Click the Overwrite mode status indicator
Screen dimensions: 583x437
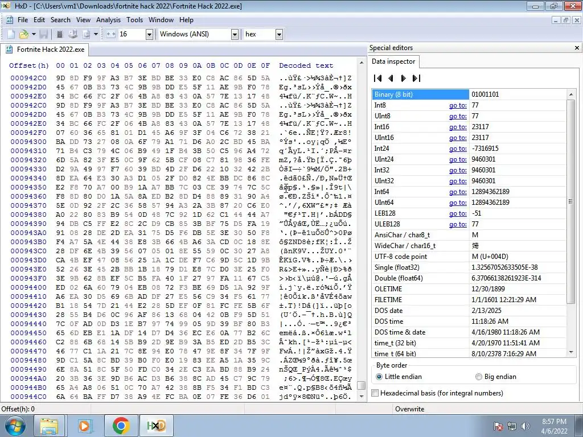pyautogui.click(x=409, y=409)
